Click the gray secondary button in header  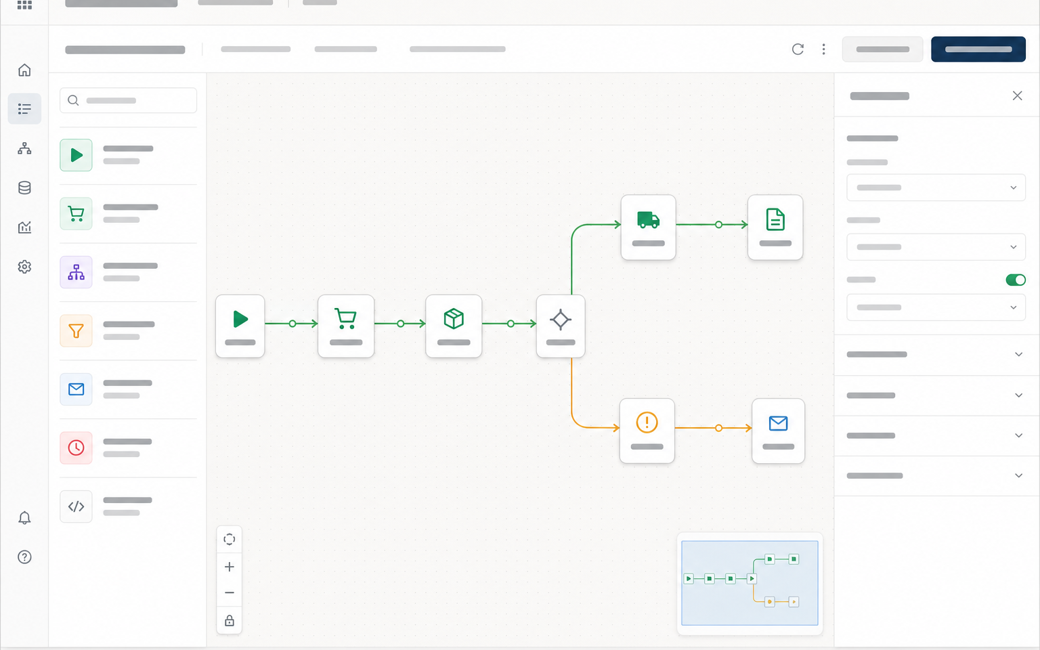click(x=883, y=49)
